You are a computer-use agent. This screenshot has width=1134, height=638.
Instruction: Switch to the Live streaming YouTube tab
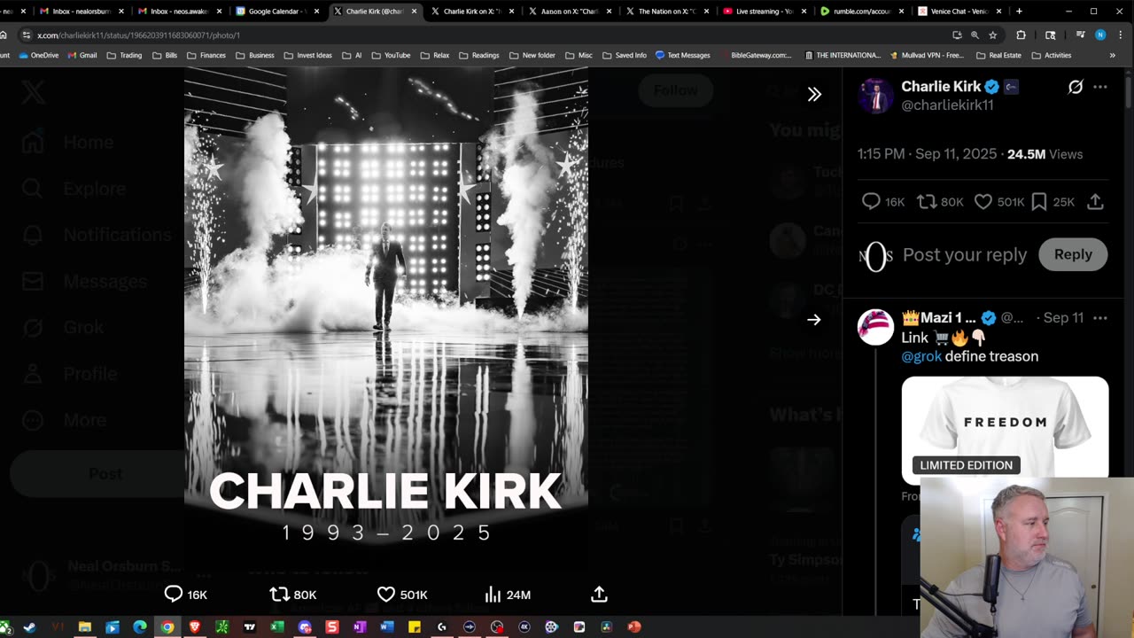coord(763,12)
